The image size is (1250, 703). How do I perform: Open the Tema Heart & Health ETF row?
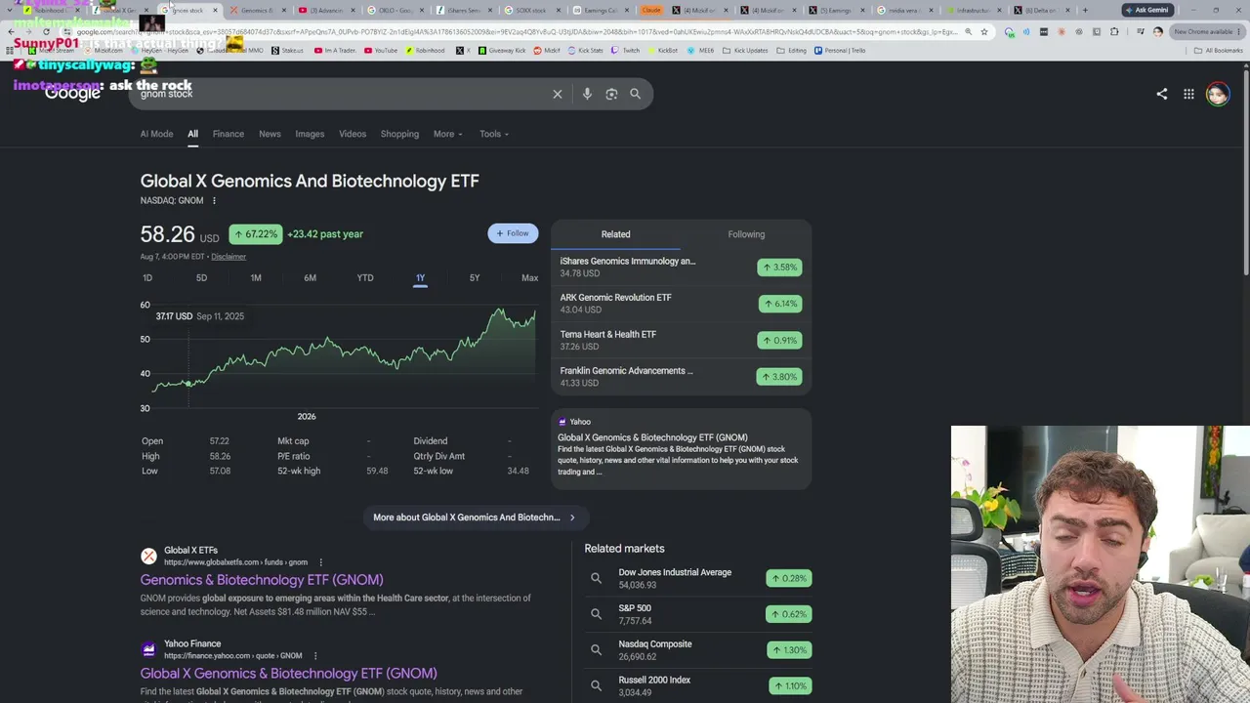pos(681,340)
